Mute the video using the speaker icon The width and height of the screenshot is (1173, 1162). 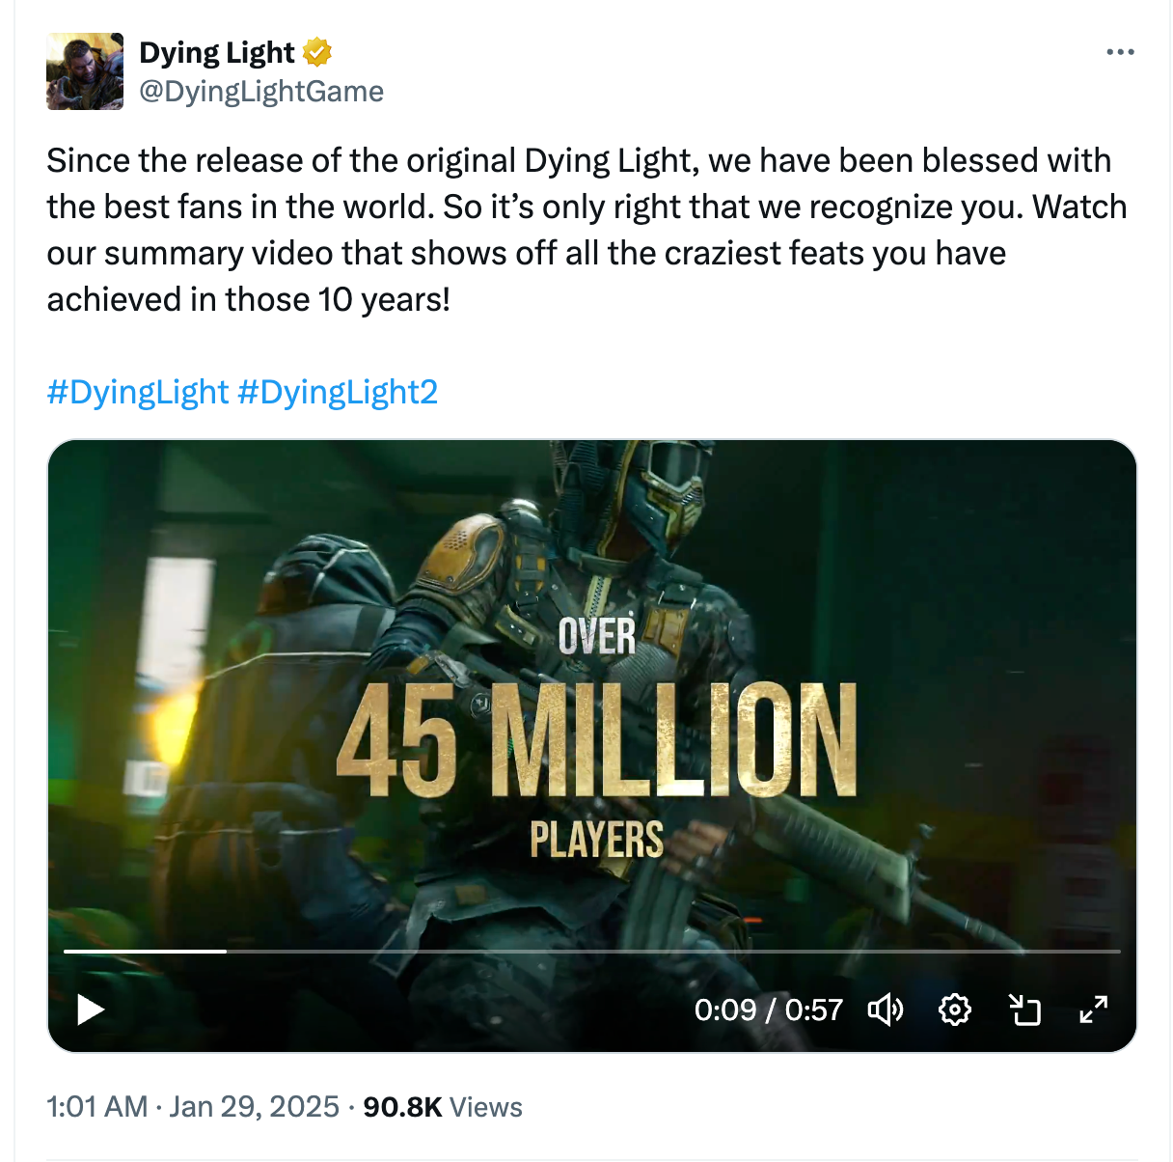coord(886,1010)
